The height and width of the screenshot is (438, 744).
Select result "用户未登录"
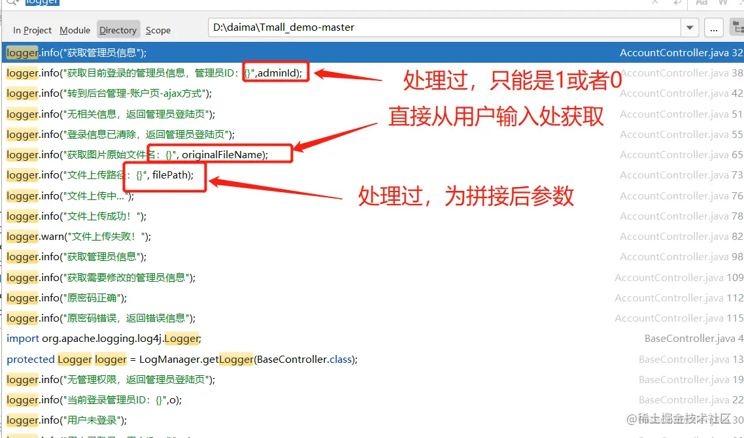(373, 421)
